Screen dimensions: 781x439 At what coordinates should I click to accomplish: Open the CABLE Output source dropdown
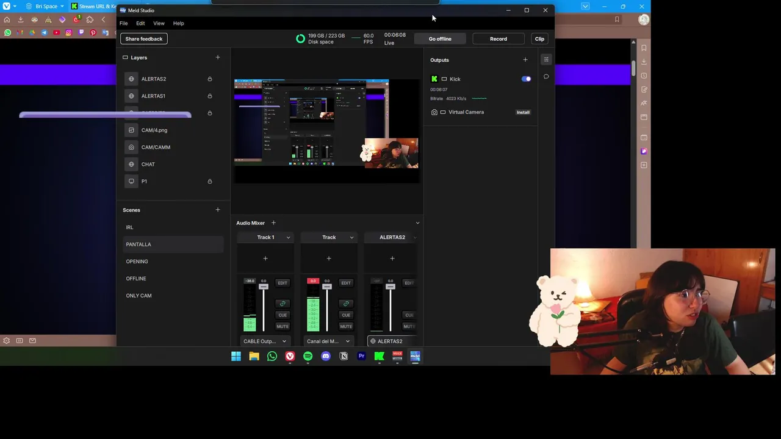(x=265, y=341)
